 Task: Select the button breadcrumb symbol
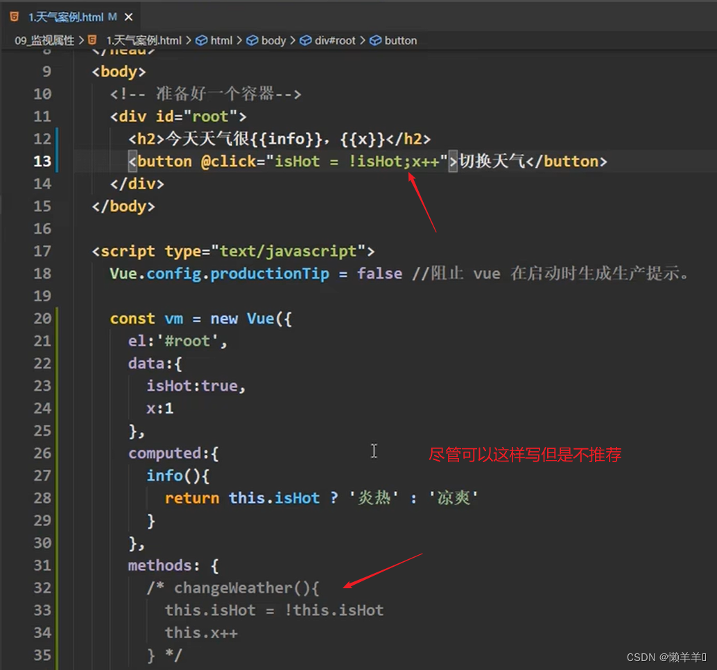(401, 41)
